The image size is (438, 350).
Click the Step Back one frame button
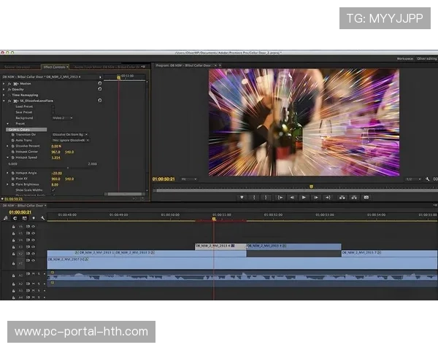point(292,197)
